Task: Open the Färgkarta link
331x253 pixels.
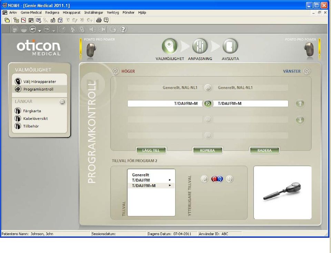Action: coord(32,111)
